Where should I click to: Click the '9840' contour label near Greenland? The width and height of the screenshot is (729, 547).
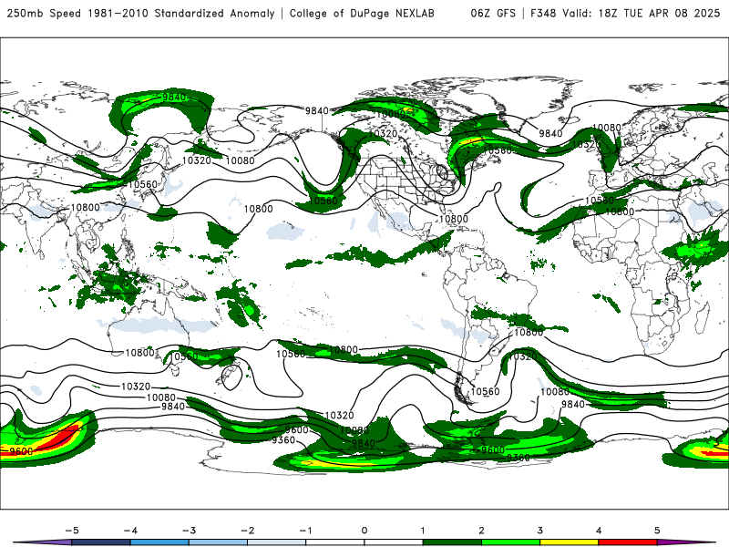click(x=551, y=133)
